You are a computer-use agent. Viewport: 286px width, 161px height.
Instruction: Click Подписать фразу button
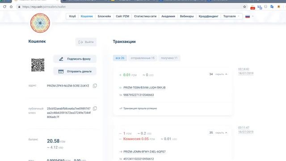[75, 59]
